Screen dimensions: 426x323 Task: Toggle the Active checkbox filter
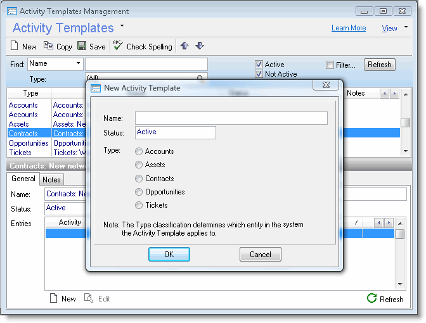259,65
